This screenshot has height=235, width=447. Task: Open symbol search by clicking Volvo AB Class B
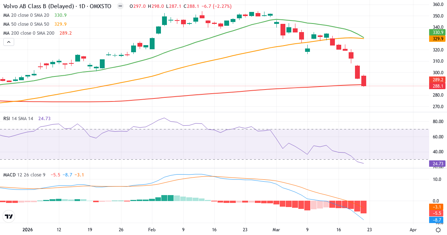(x=37, y=6)
